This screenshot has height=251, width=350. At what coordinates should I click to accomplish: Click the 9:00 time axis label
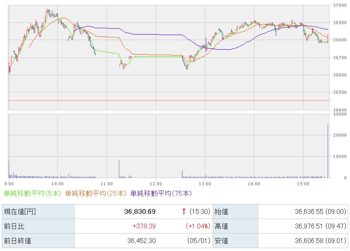point(9,184)
